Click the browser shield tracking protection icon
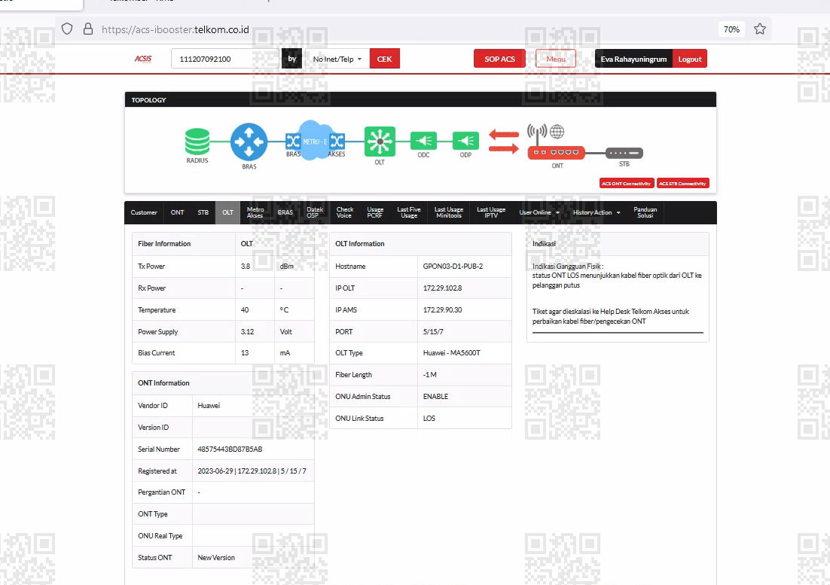Screen dimensions: 830x585 point(67,29)
